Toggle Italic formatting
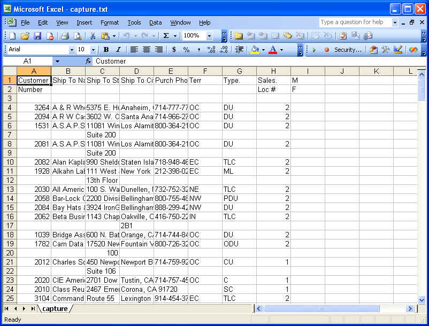The width and height of the screenshot is (429, 326). pos(118,50)
